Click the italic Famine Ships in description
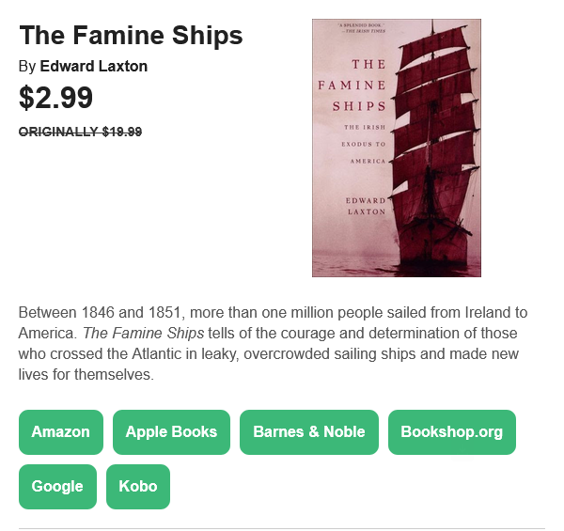This screenshot has width=564, height=531. pyautogui.click(x=144, y=334)
